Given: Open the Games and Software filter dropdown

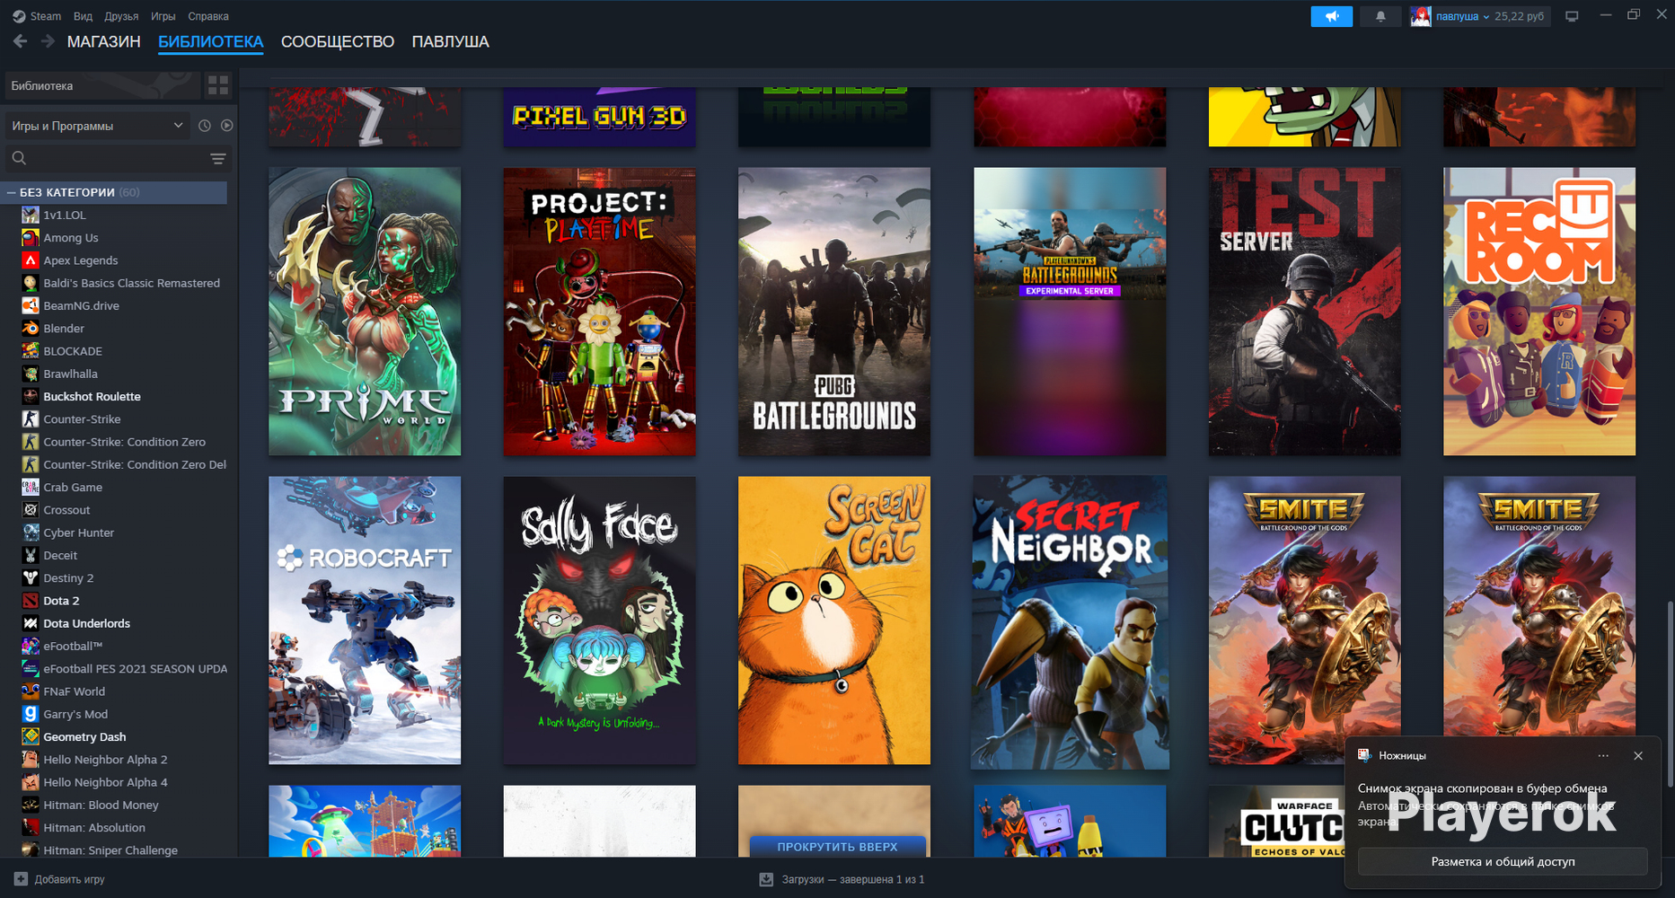Looking at the screenshot, I should (x=98, y=126).
